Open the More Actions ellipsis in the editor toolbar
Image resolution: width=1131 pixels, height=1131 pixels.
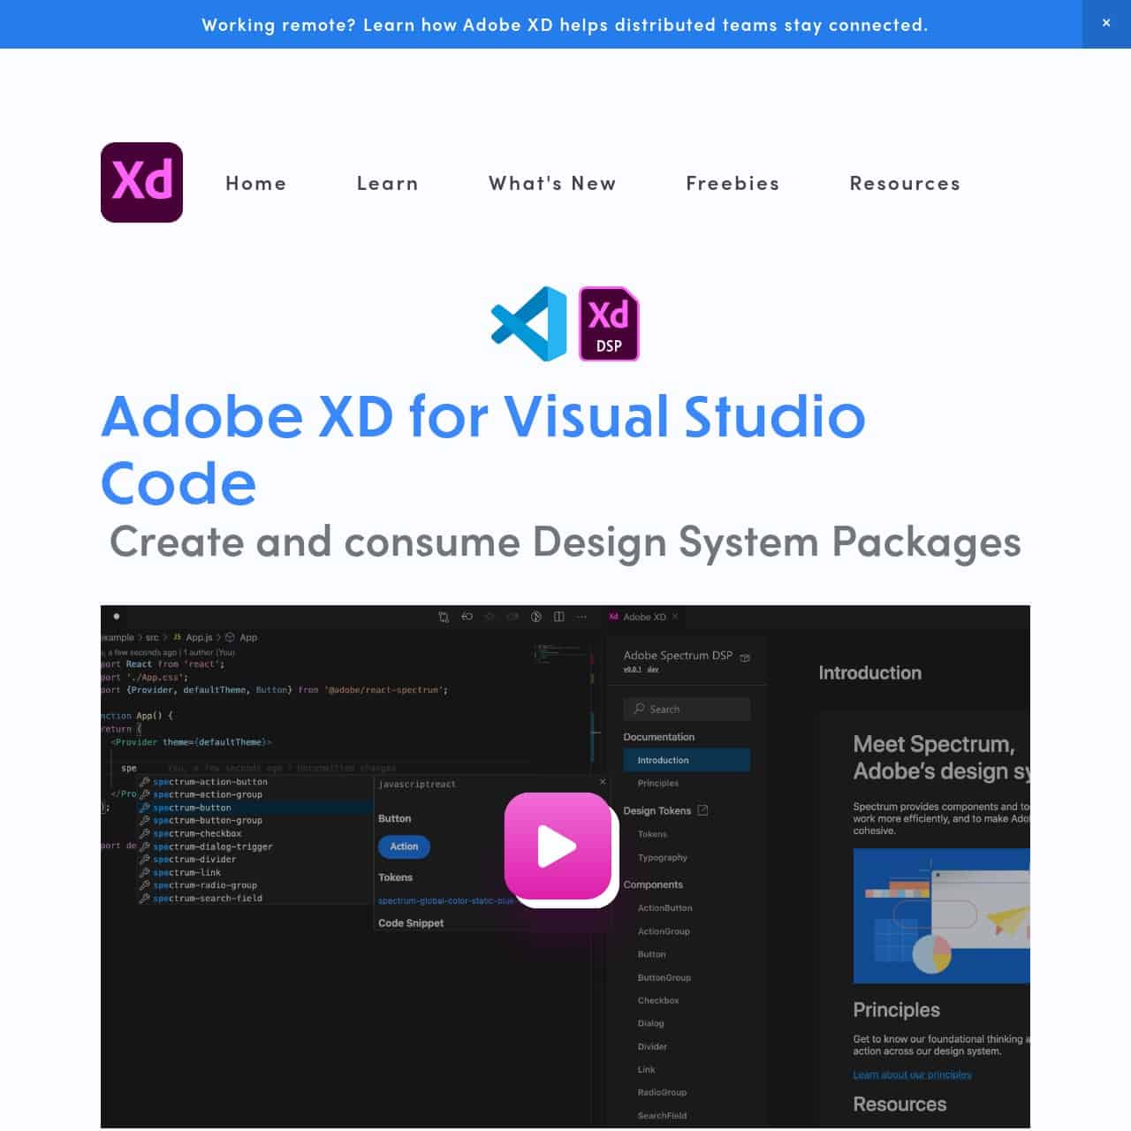coord(581,617)
